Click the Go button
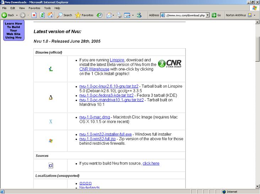 click(x=216, y=15)
